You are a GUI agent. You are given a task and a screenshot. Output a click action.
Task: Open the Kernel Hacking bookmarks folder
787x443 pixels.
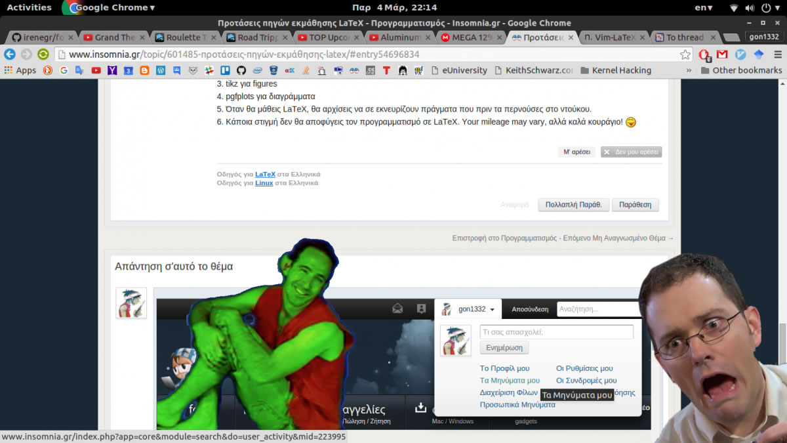tap(615, 70)
